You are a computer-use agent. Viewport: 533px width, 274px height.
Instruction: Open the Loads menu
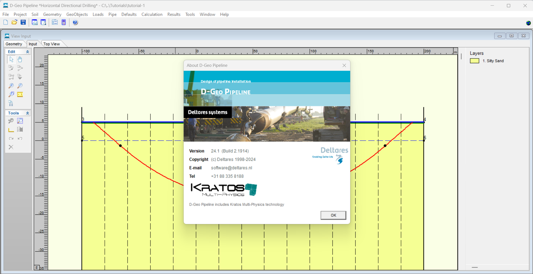click(98, 14)
